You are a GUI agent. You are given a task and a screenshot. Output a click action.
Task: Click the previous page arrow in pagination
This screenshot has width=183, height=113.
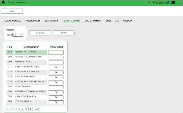click(14, 109)
